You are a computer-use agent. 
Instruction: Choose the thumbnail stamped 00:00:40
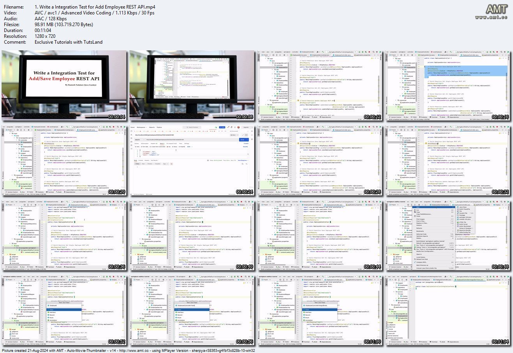(192, 236)
